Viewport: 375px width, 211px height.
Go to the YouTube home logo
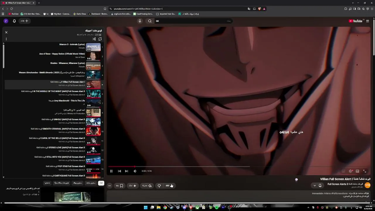click(x=356, y=21)
